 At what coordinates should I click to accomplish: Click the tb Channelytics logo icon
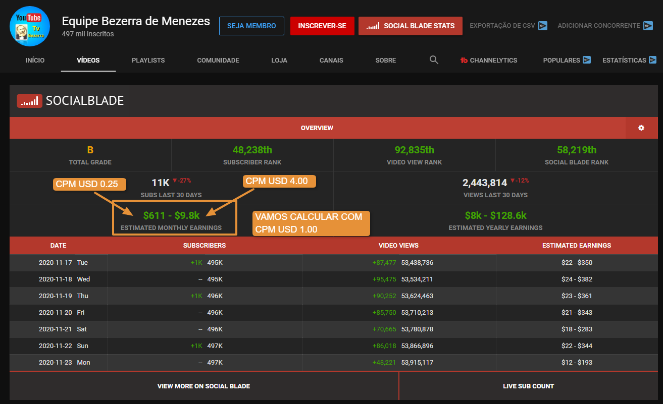click(x=464, y=60)
